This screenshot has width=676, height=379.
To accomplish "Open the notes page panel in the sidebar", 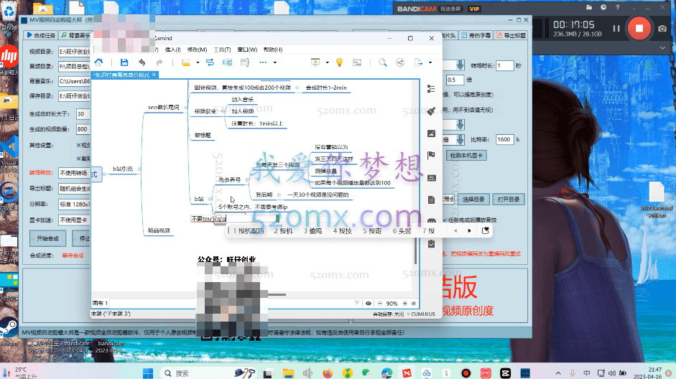I will (x=431, y=200).
